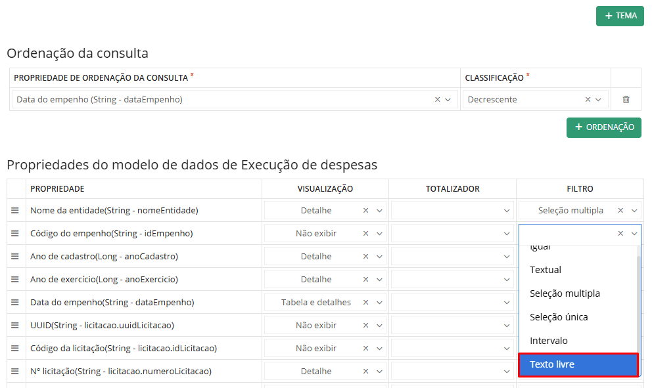The height and width of the screenshot is (388, 652).
Task: Click 'Ano de cadastro(Long - anoCadastro)' text
Action: (104, 256)
